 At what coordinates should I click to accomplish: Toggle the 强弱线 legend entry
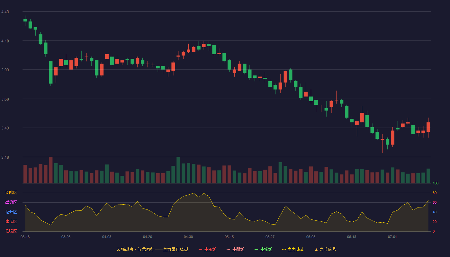(235, 249)
